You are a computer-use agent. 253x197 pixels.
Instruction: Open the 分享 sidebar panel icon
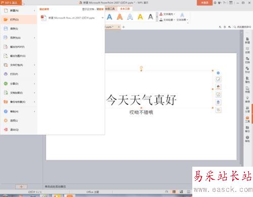(x=247, y=109)
